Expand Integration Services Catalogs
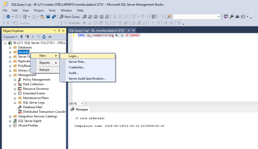 pos(10,117)
